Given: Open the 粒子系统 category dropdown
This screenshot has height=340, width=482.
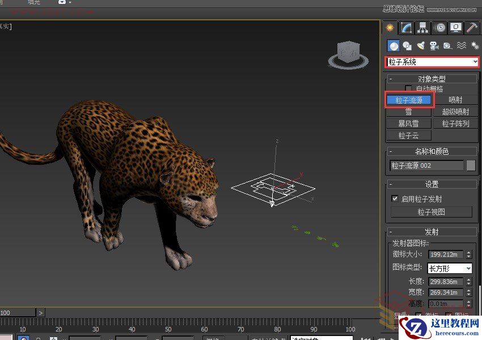Looking at the screenshot, I should click(432, 62).
